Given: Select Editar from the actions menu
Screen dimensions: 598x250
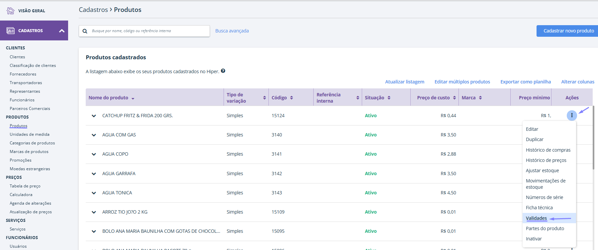Looking at the screenshot, I should (532, 129).
